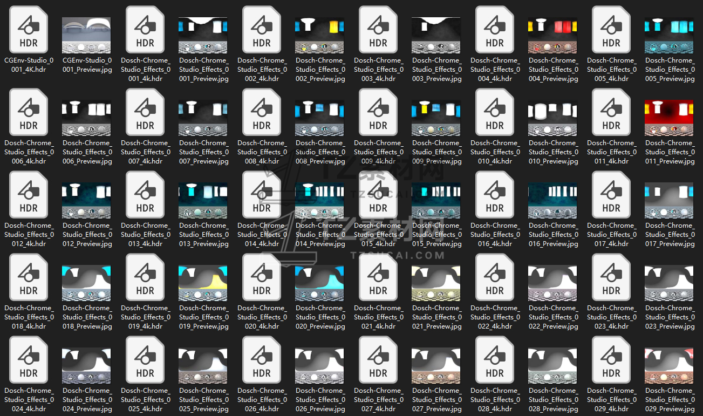703x416 pixels.
Task: Click HDR icon of Dosch-Chrome_Studio_Effects_0004_4k.hdr
Action: pos(495,30)
